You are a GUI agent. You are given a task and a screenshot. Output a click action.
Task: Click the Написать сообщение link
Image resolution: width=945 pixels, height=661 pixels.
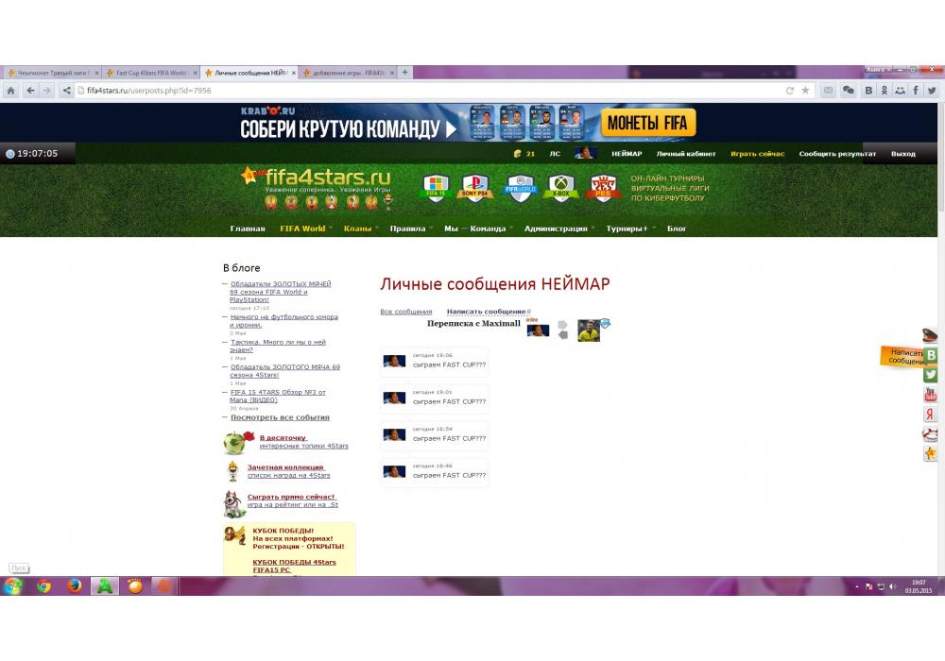486,312
